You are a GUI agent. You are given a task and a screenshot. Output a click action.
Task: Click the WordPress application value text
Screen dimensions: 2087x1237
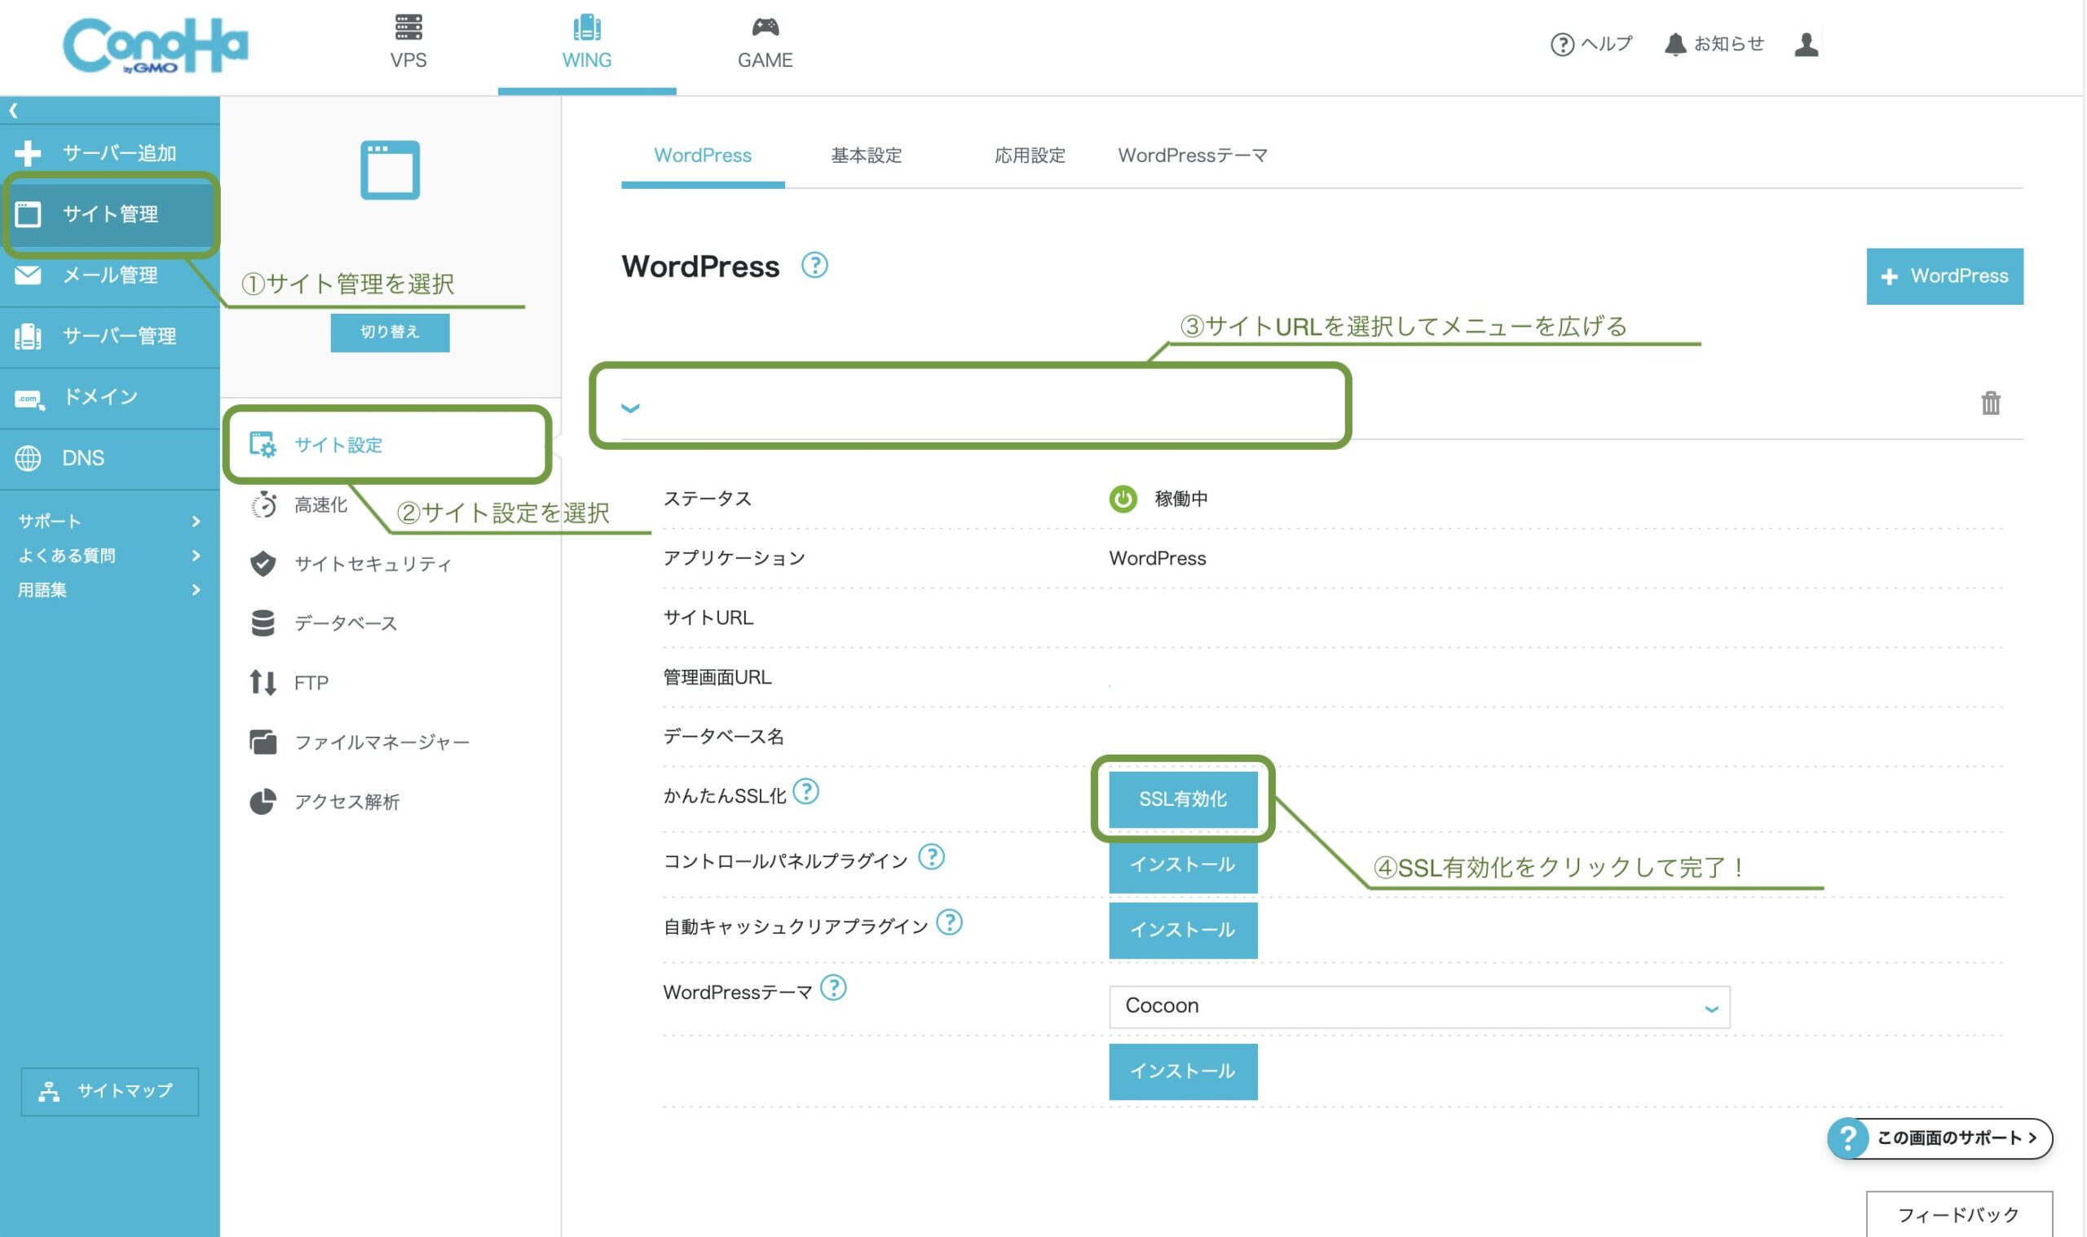coord(1158,558)
